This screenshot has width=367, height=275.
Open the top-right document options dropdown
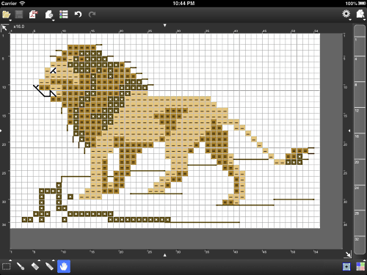pos(360,14)
